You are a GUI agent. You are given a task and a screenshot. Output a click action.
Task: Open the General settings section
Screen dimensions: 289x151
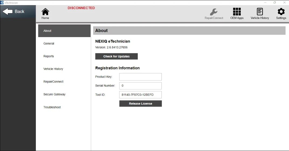point(49,44)
